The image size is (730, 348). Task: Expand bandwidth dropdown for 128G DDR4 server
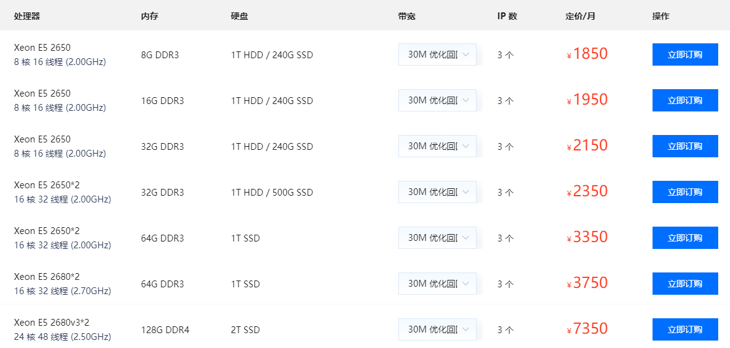coord(437,329)
